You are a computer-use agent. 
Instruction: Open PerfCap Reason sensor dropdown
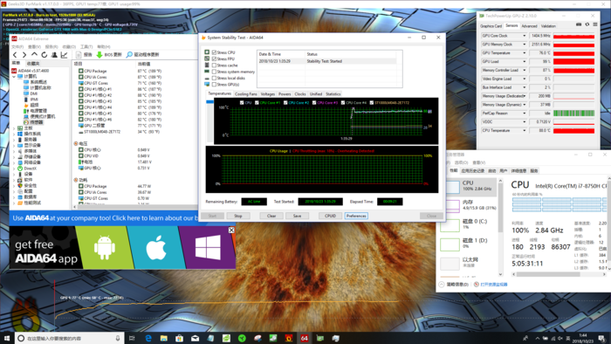[524, 113]
